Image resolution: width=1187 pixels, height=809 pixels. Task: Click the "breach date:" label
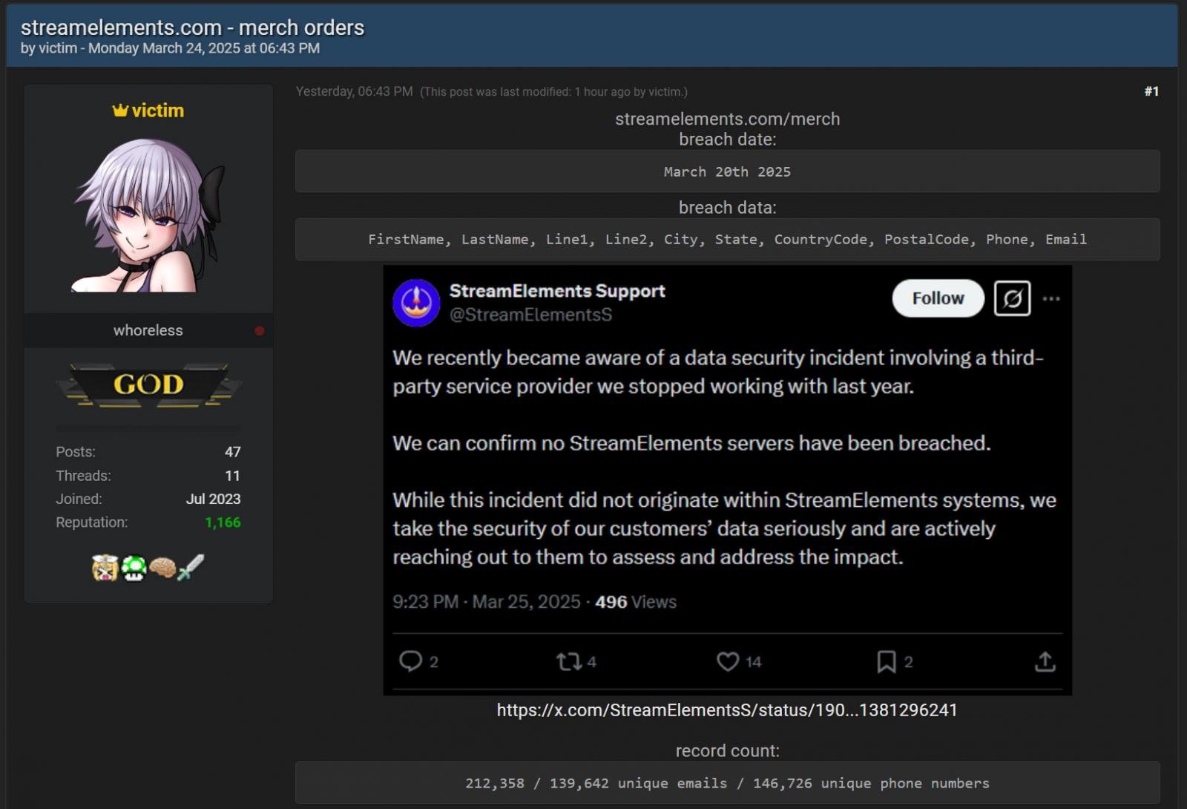pos(727,140)
